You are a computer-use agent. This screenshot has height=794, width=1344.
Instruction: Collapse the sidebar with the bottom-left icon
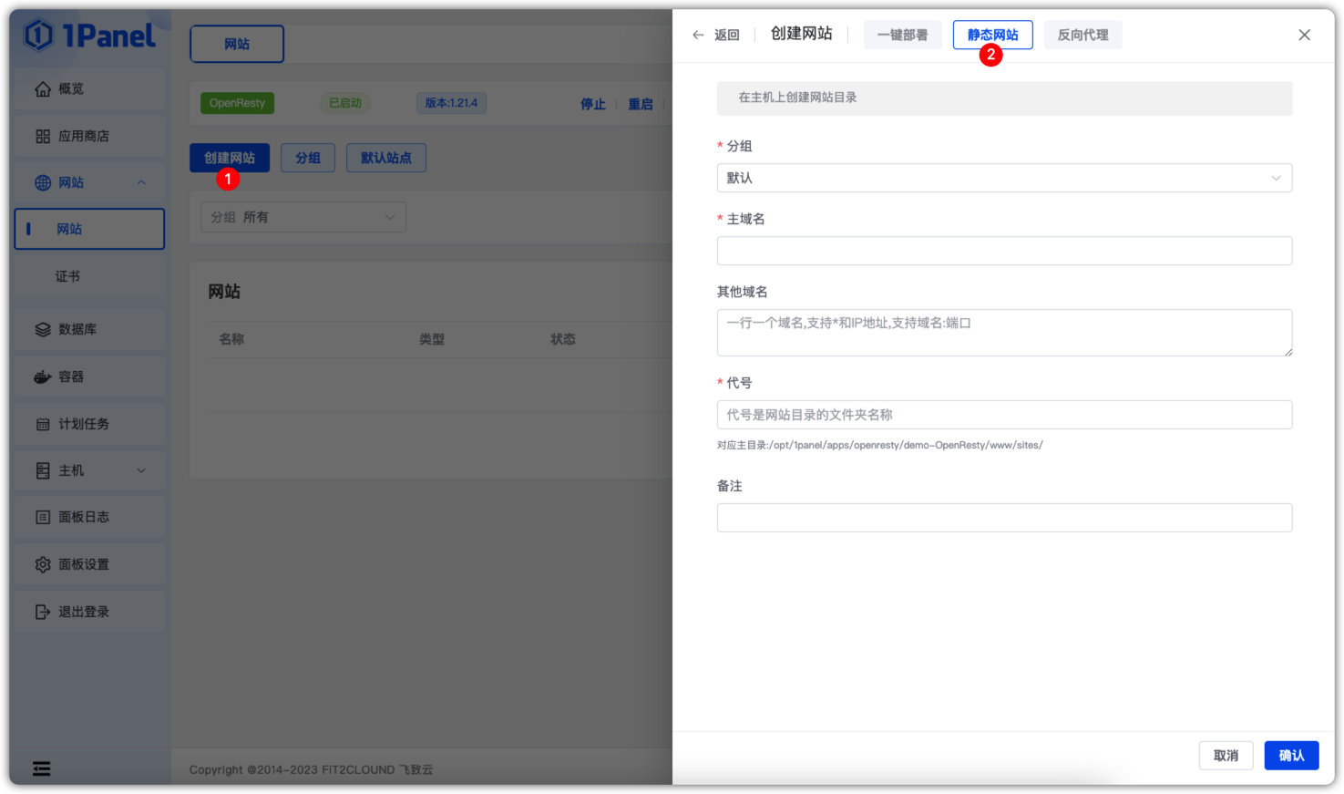41,768
